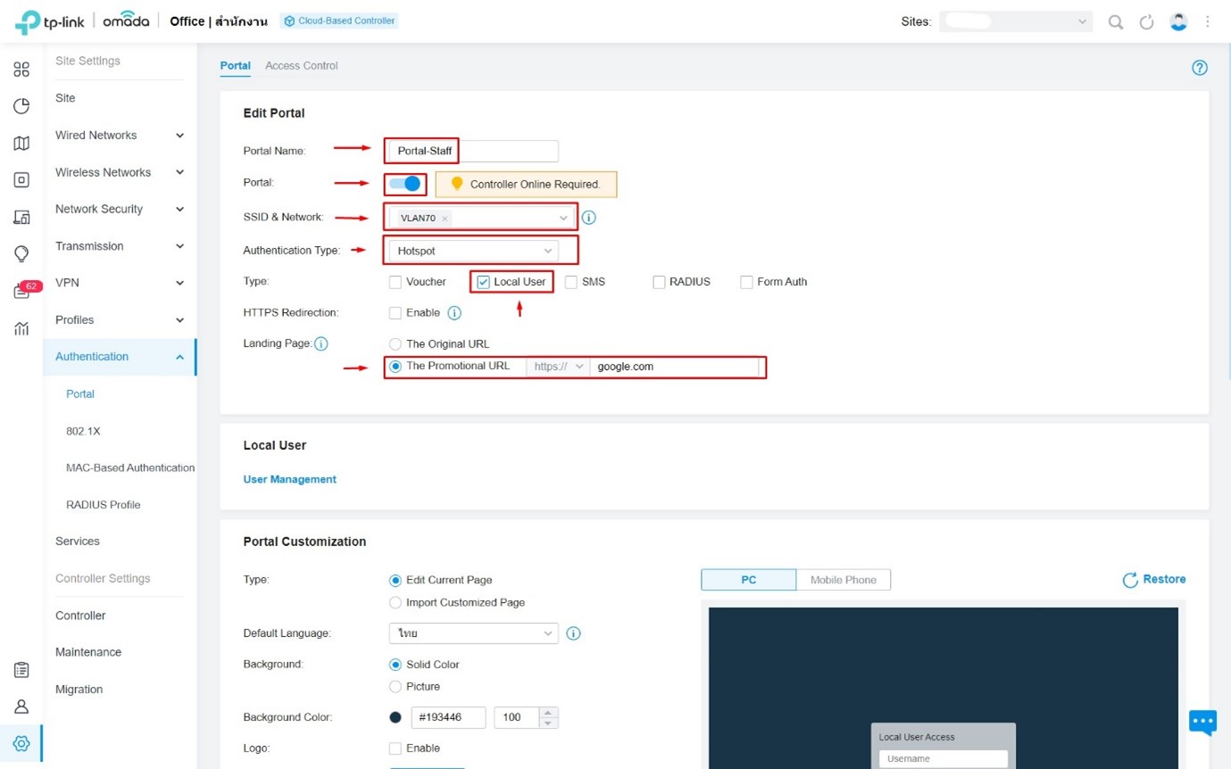
Task: Click info icon beside SSID & Network
Action: coord(589,217)
